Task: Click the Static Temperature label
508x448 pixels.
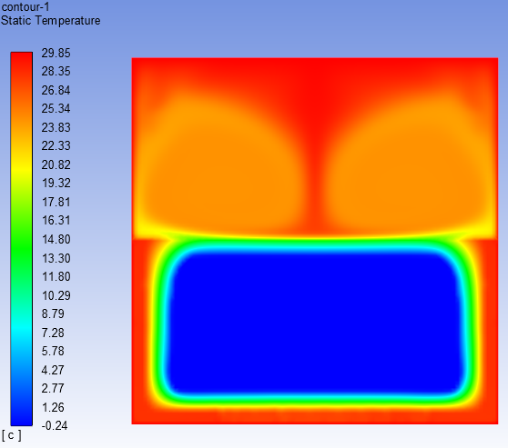Action: (x=51, y=21)
